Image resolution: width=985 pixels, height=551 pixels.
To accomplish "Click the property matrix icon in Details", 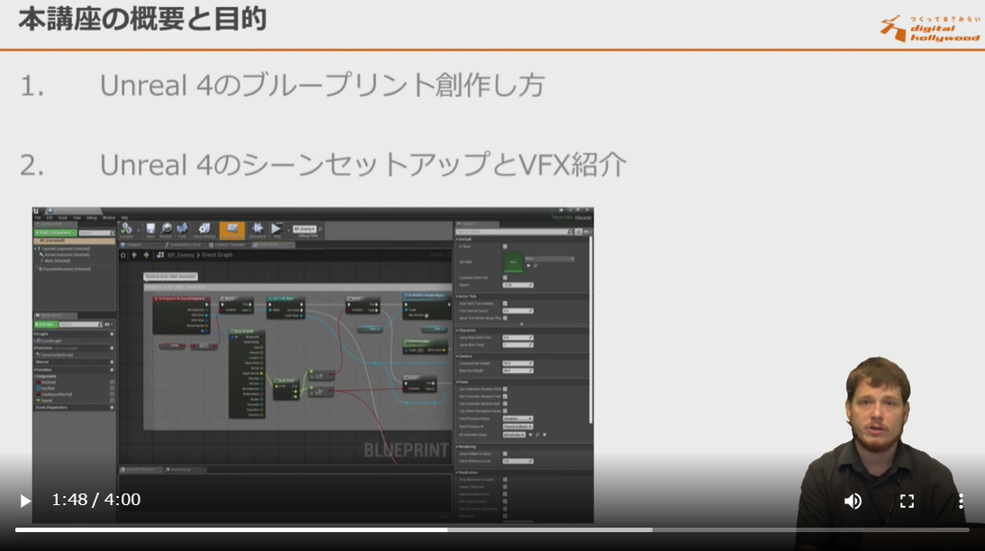I will pos(578,232).
